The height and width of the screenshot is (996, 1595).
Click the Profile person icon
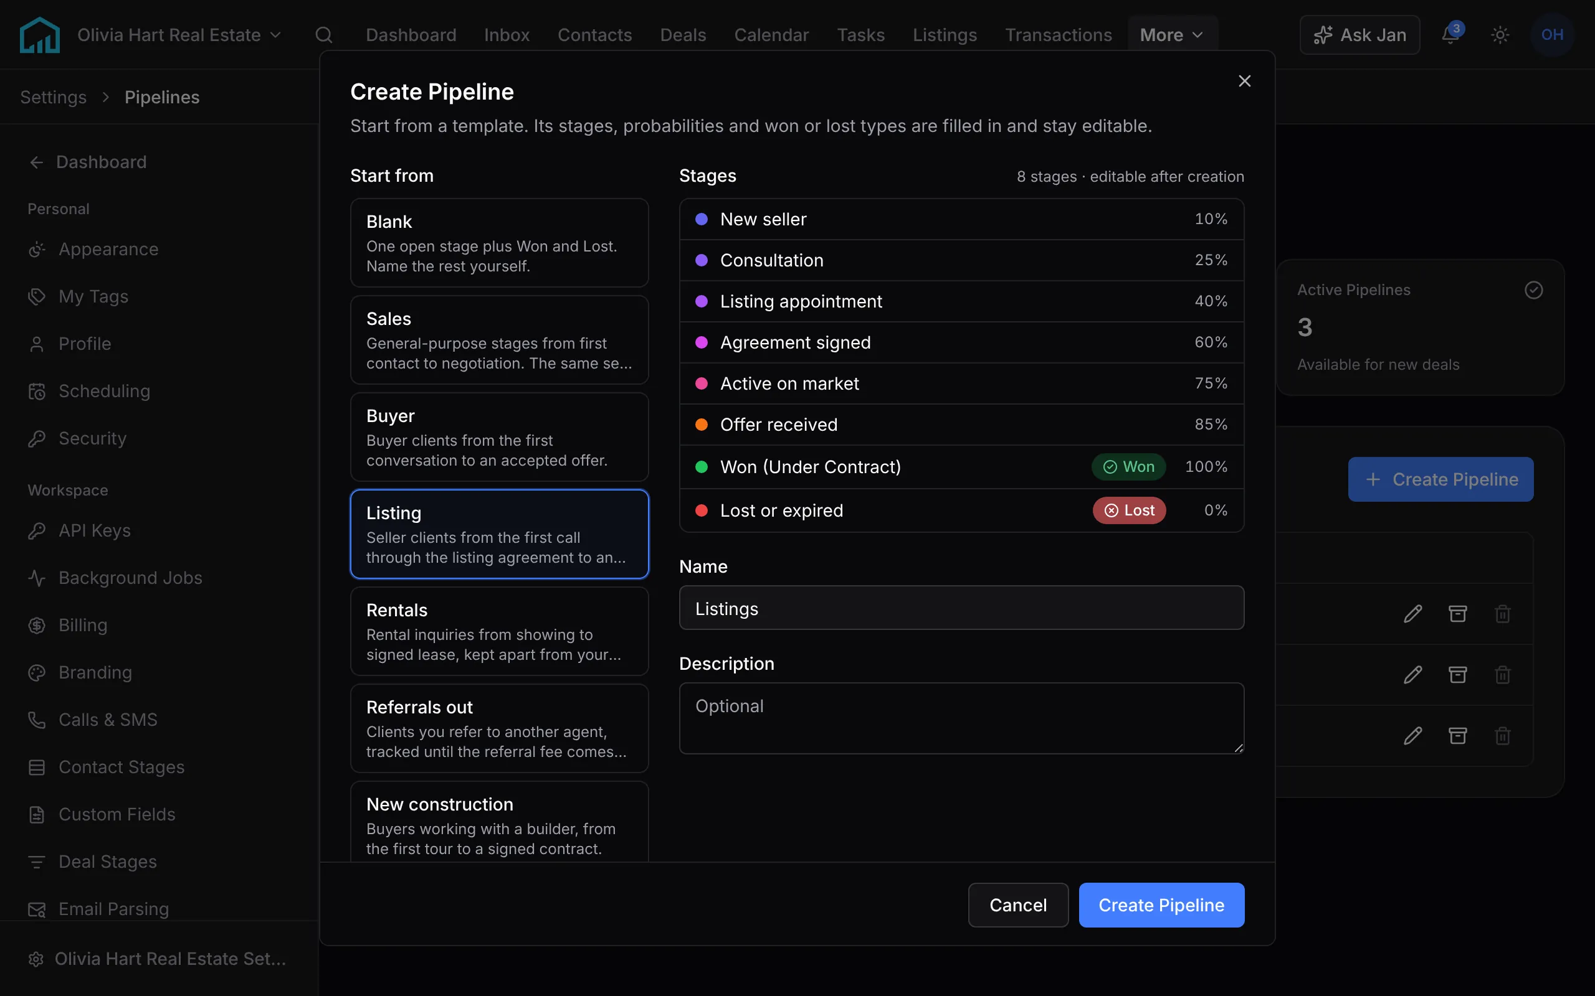pos(37,344)
